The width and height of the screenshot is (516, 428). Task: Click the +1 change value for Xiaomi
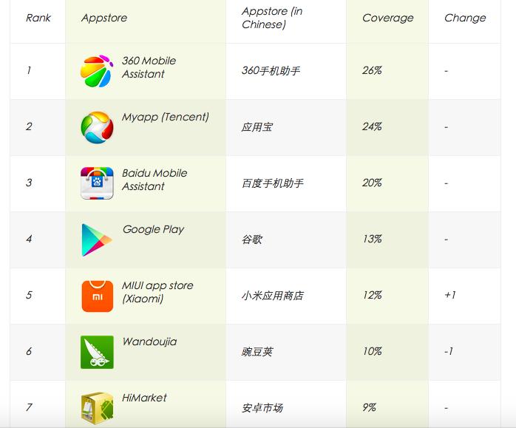pyautogui.click(x=450, y=295)
